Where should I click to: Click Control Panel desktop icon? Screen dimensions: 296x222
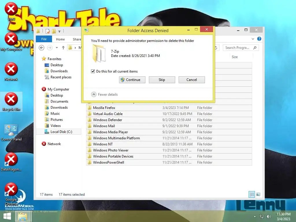click(x=11, y=133)
